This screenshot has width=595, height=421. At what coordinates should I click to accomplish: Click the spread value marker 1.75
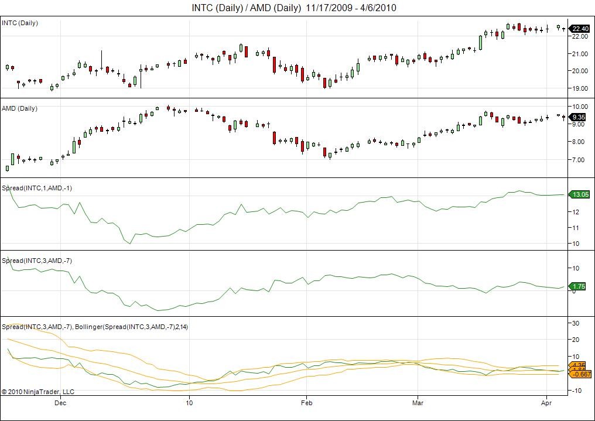[x=578, y=287]
